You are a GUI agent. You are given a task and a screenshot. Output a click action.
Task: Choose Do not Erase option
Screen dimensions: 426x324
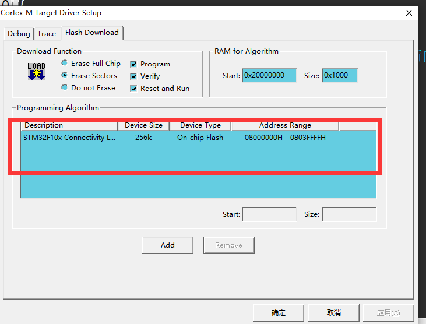click(x=64, y=87)
